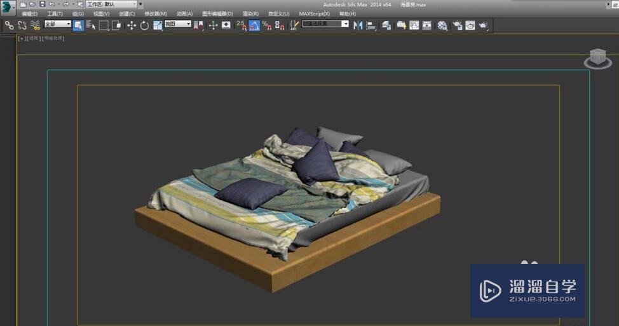Choose the Rectangular Selection Region tool
Screen dimensions: 619x326
click(x=104, y=25)
